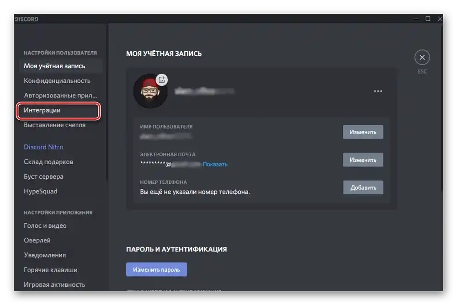The image size is (457, 305).
Task: Click the Изменить пароль button
Action: 156,270
